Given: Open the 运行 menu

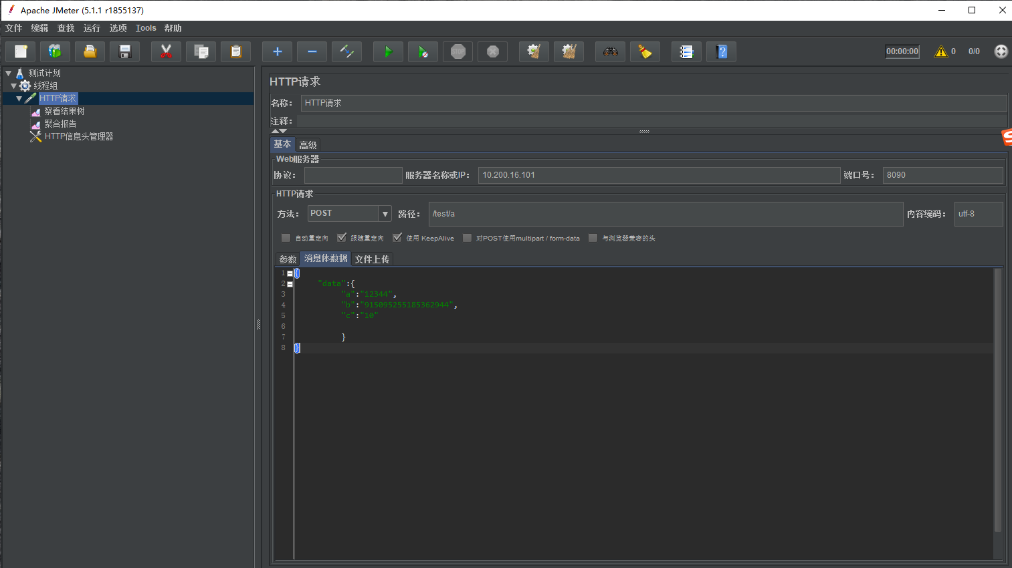Looking at the screenshot, I should pos(92,28).
